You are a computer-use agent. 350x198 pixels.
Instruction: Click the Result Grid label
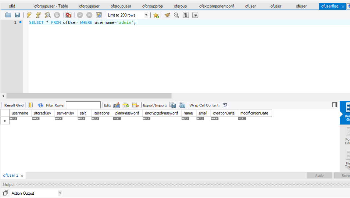[x=14, y=105]
